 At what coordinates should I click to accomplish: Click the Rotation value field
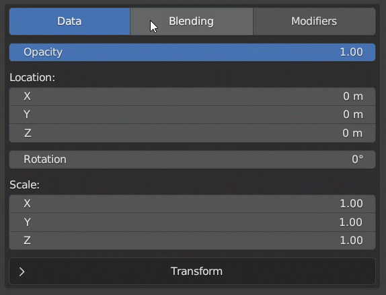(192, 160)
